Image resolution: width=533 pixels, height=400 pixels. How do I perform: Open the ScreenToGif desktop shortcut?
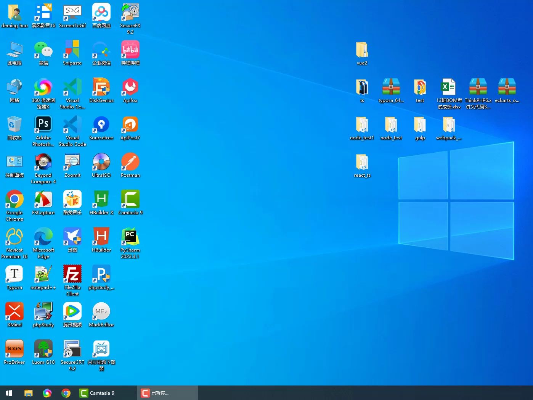point(72,16)
